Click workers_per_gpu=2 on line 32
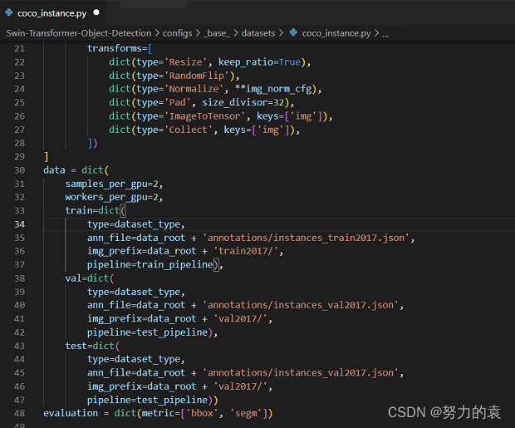 pyautogui.click(x=111, y=197)
